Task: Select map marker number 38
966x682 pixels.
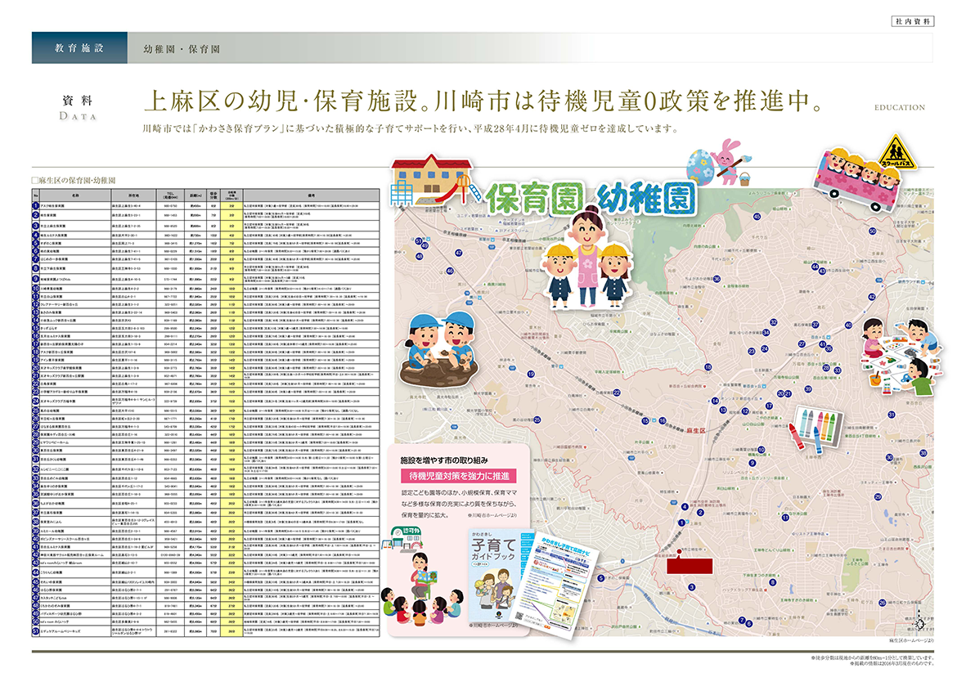Action: (x=923, y=453)
